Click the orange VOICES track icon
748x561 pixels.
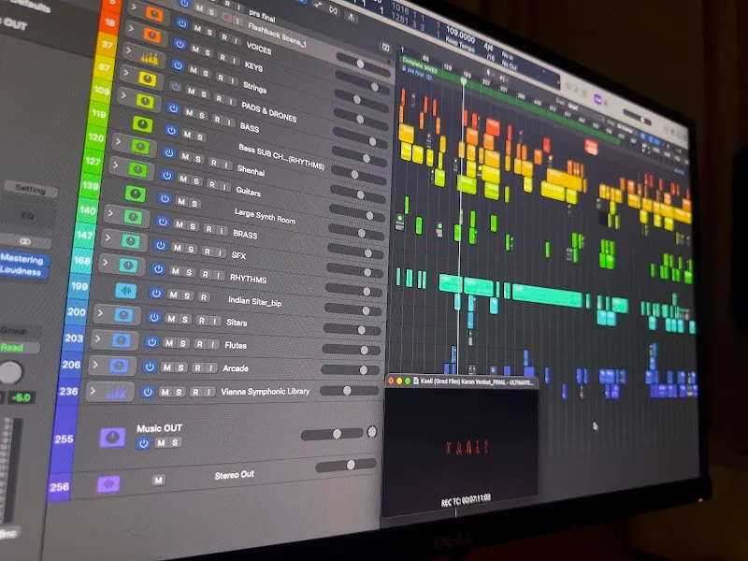click(x=154, y=14)
